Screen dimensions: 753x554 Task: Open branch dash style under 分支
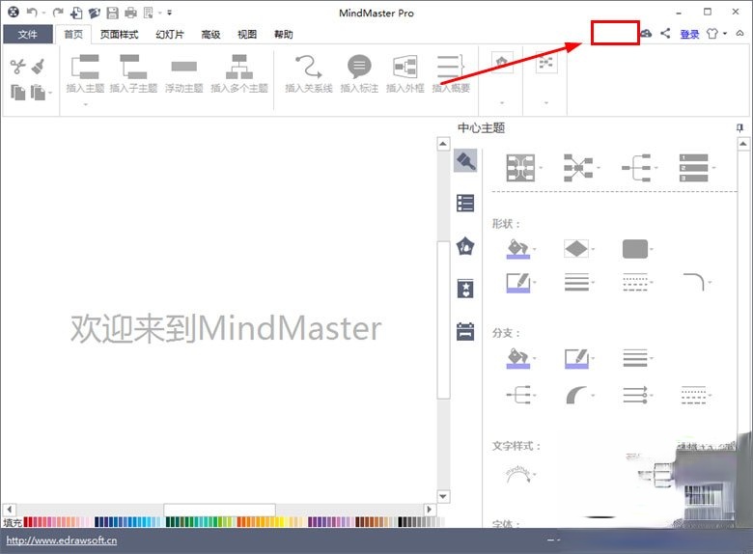point(696,395)
